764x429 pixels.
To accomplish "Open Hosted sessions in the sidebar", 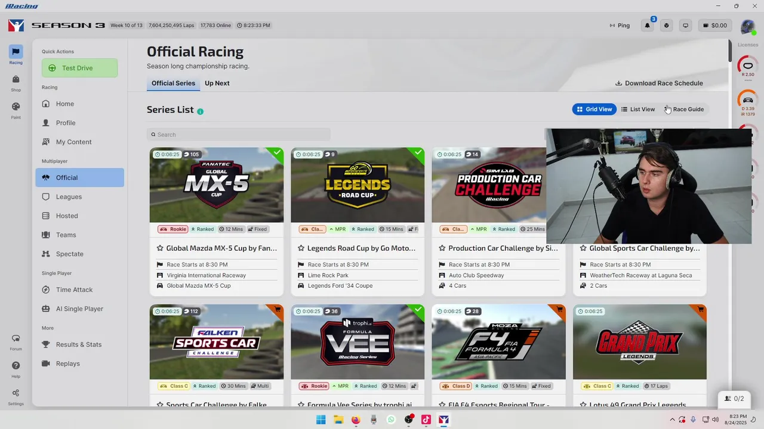I will 80,216.
